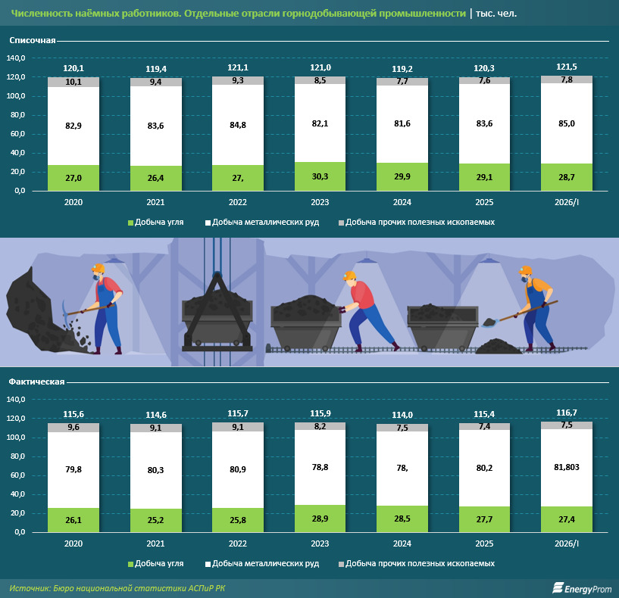Click the miner with pickaxe illustration

(100, 309)
